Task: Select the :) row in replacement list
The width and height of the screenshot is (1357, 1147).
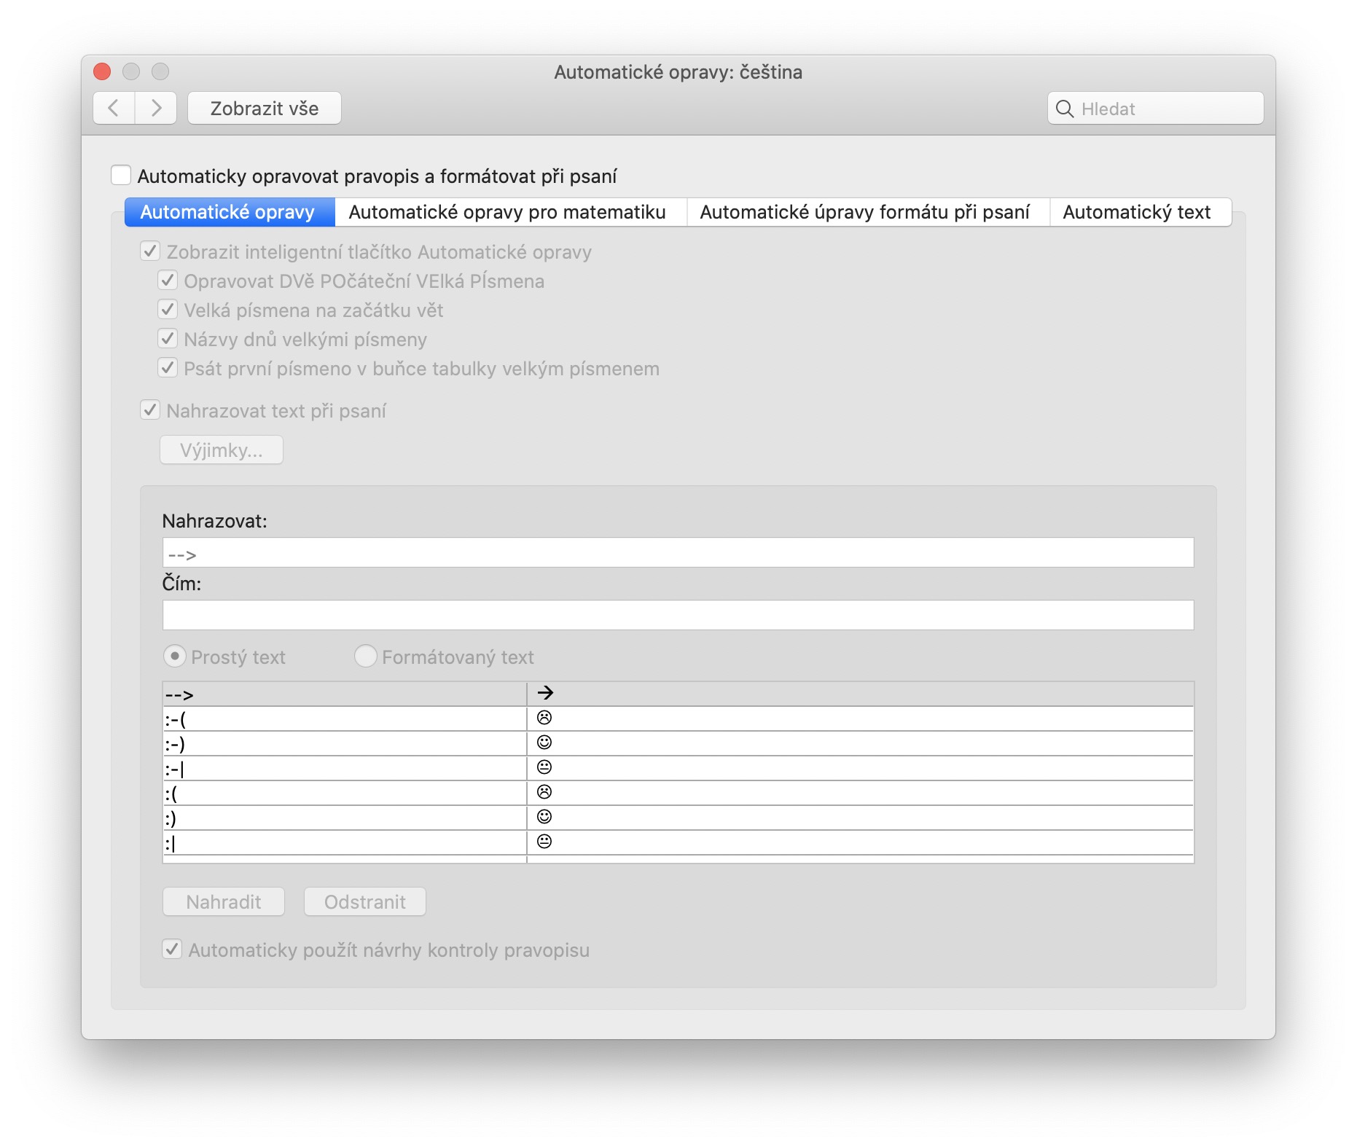Action: tap(678, 818)
